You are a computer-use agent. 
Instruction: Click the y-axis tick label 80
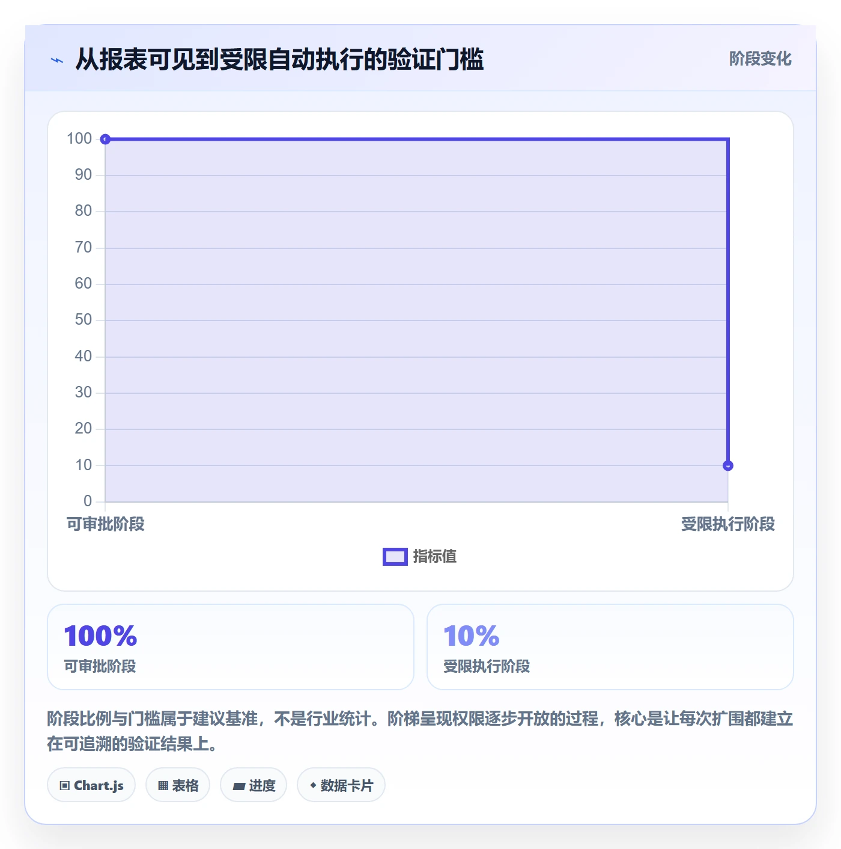click(x=83, y=211)
